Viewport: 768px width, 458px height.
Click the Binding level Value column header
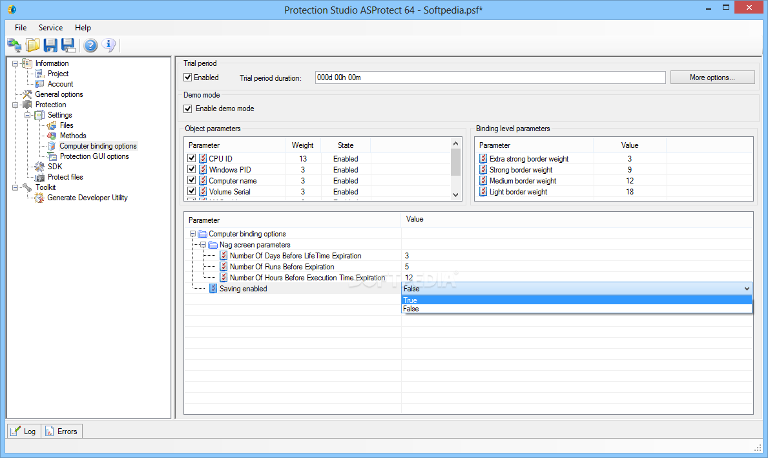[629, 145]
